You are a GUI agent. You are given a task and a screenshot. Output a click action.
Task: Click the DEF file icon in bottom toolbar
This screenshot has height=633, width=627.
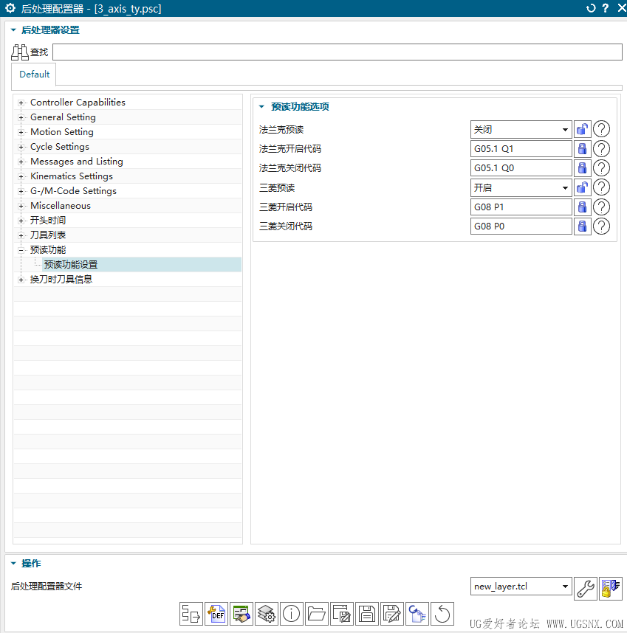(x=216, y=613)
